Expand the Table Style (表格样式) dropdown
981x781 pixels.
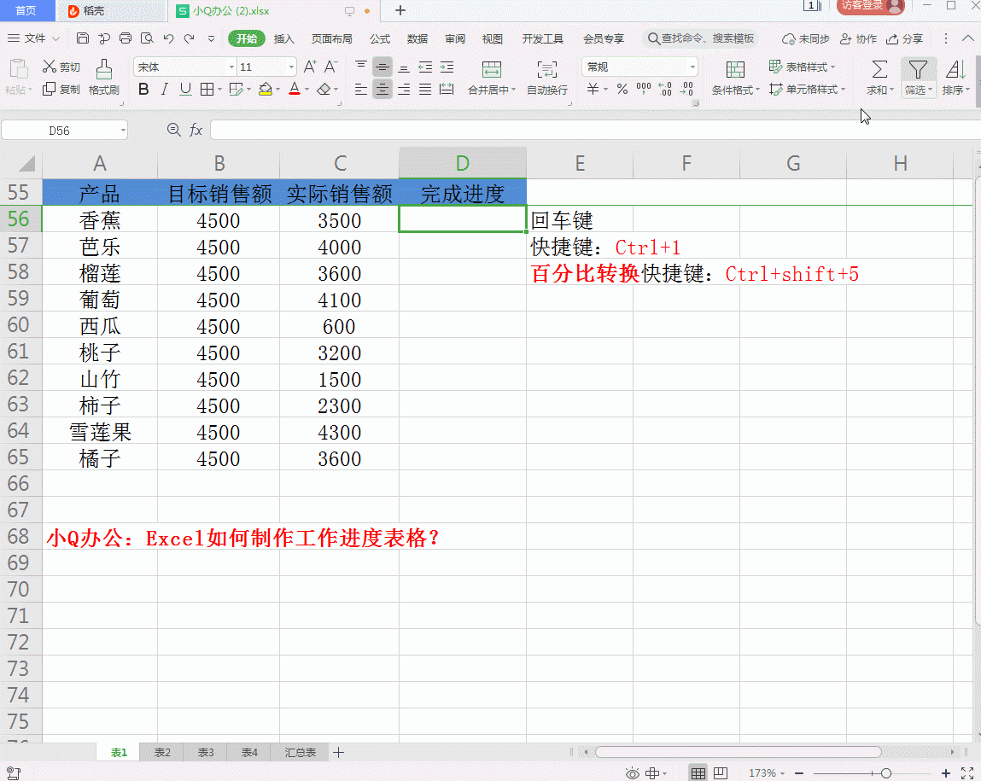point(832,67)
